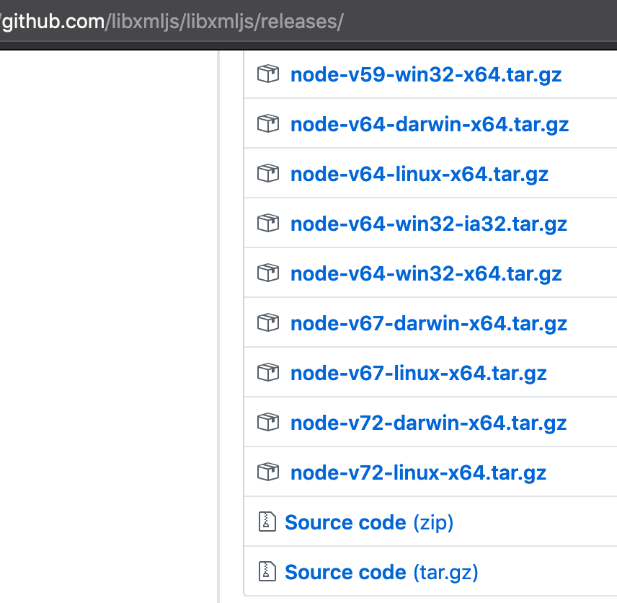Click the package icon beside node-v64-darwin-x64.tar.gz
The image size is (617, 603).
pos(267,123)
